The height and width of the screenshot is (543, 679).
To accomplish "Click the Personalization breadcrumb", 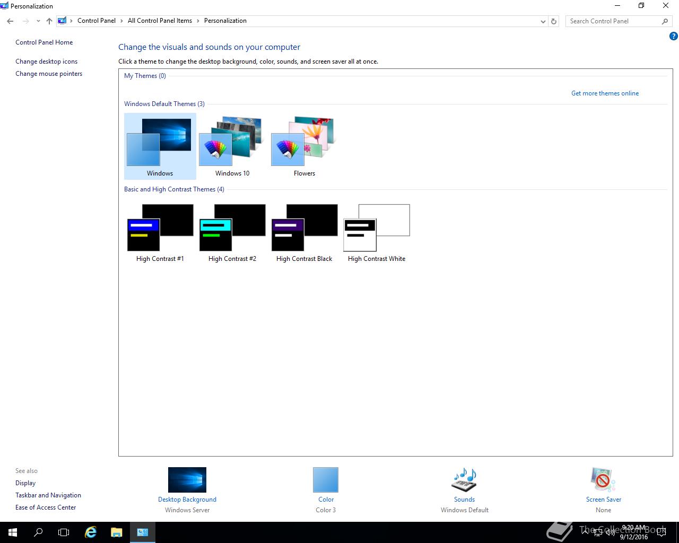I will (225, 21).
